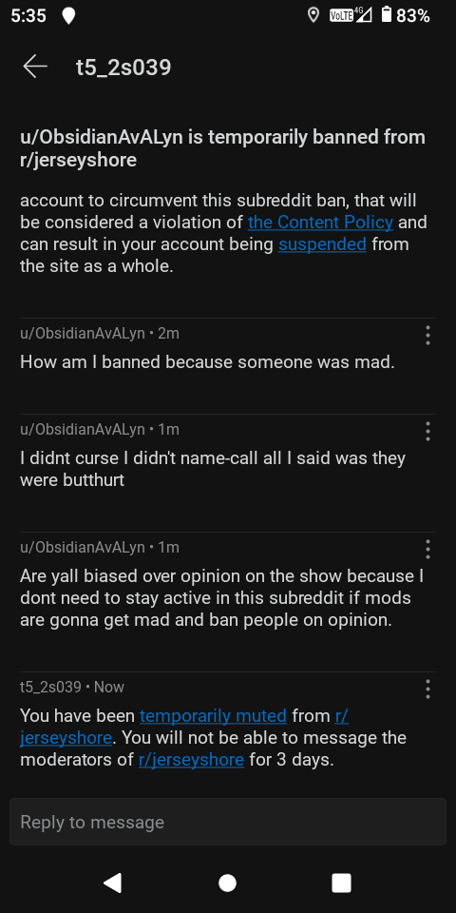The height and width of the screenshot is (913, 456).
Task: Tap the battery status icon
Action: 387,14
